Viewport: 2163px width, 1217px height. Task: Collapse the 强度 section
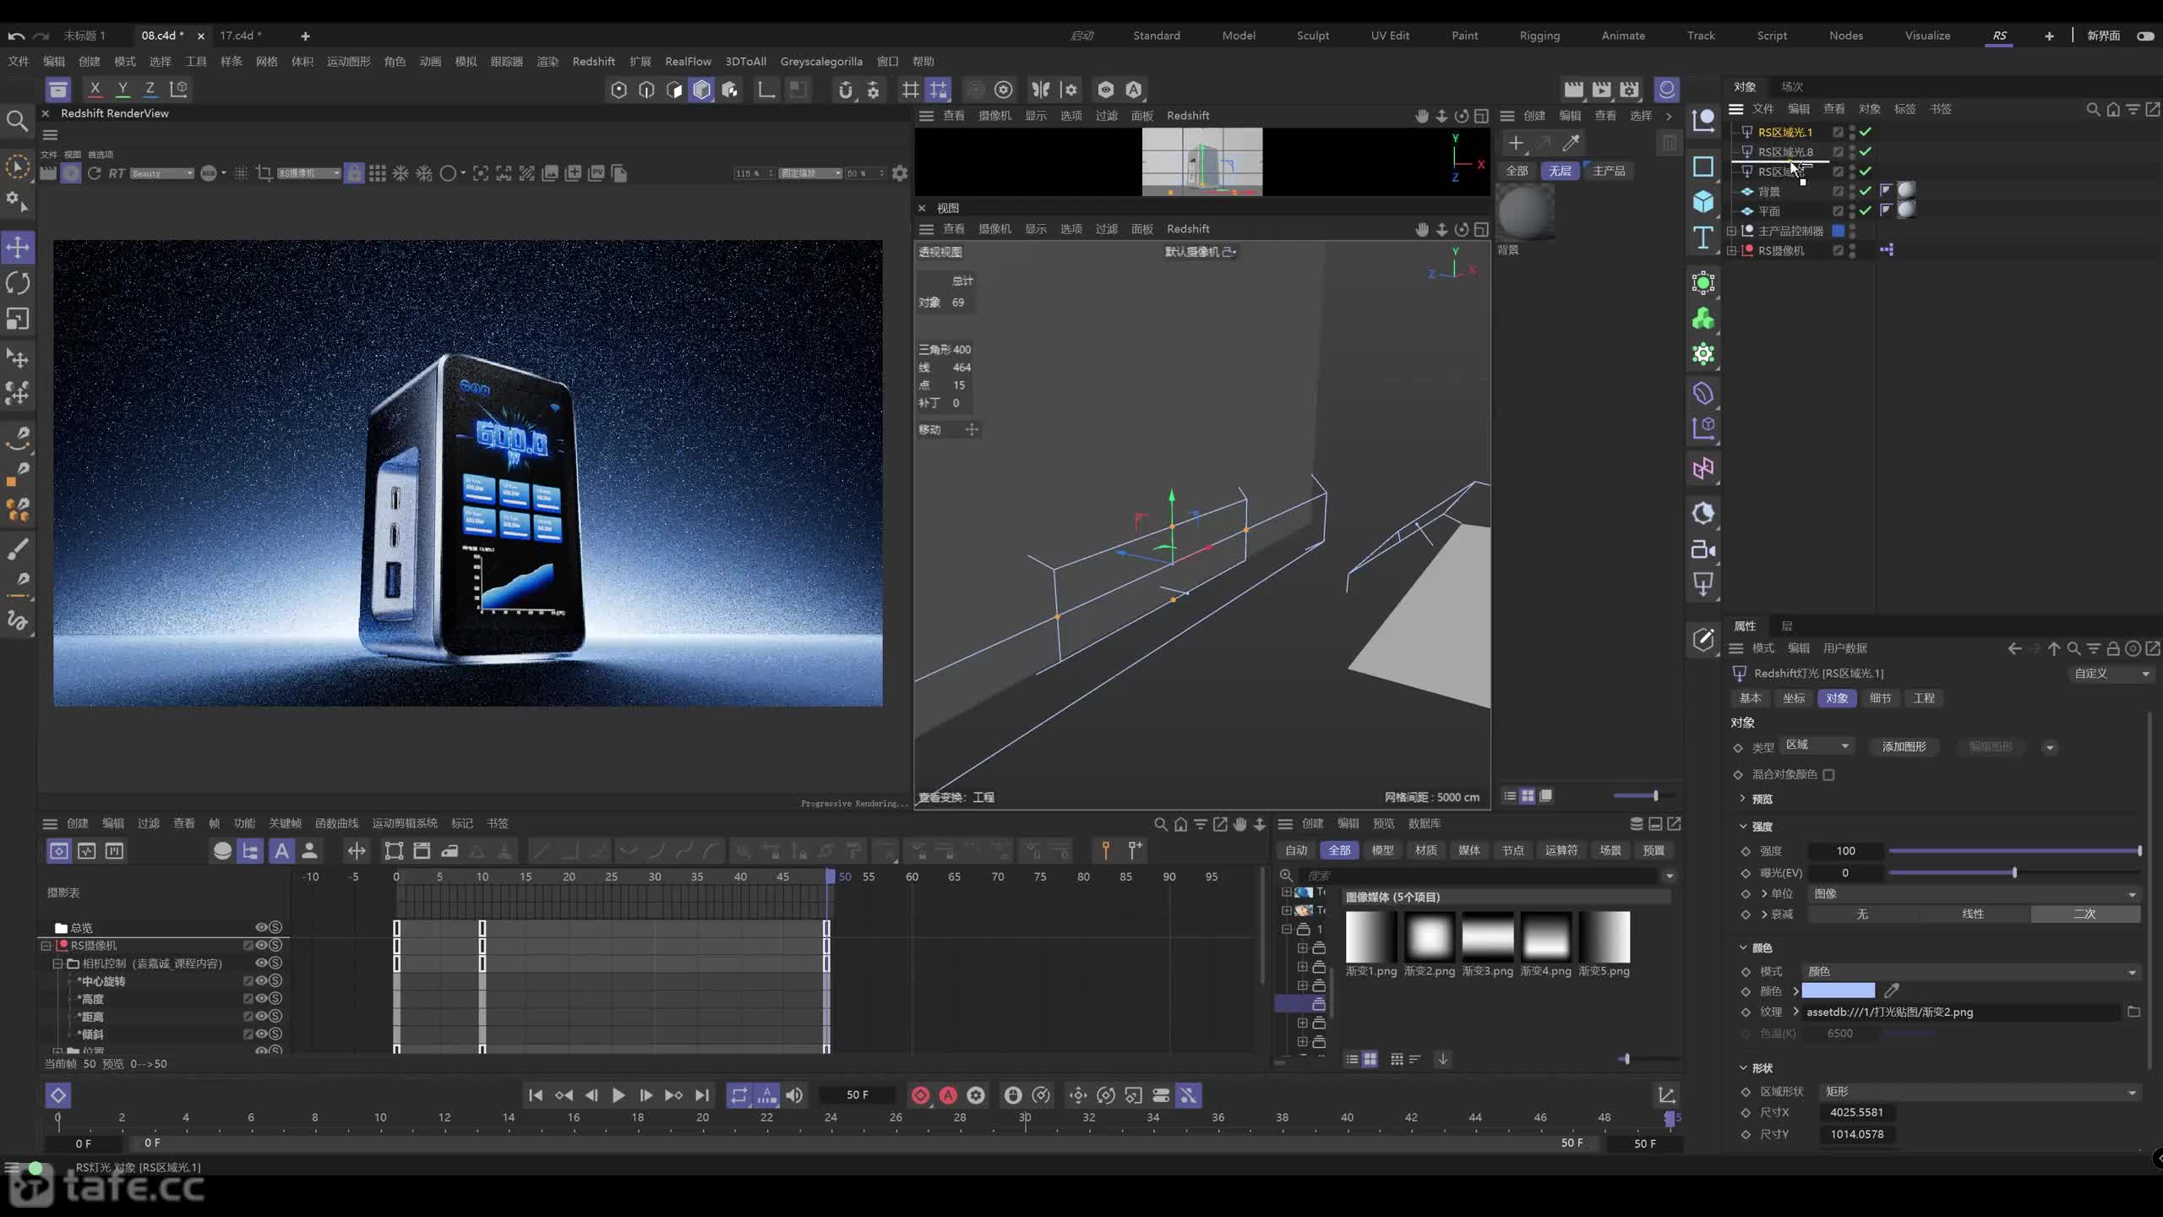(1743, 827)
